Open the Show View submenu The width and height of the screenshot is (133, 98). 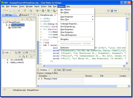click(76, 19)
